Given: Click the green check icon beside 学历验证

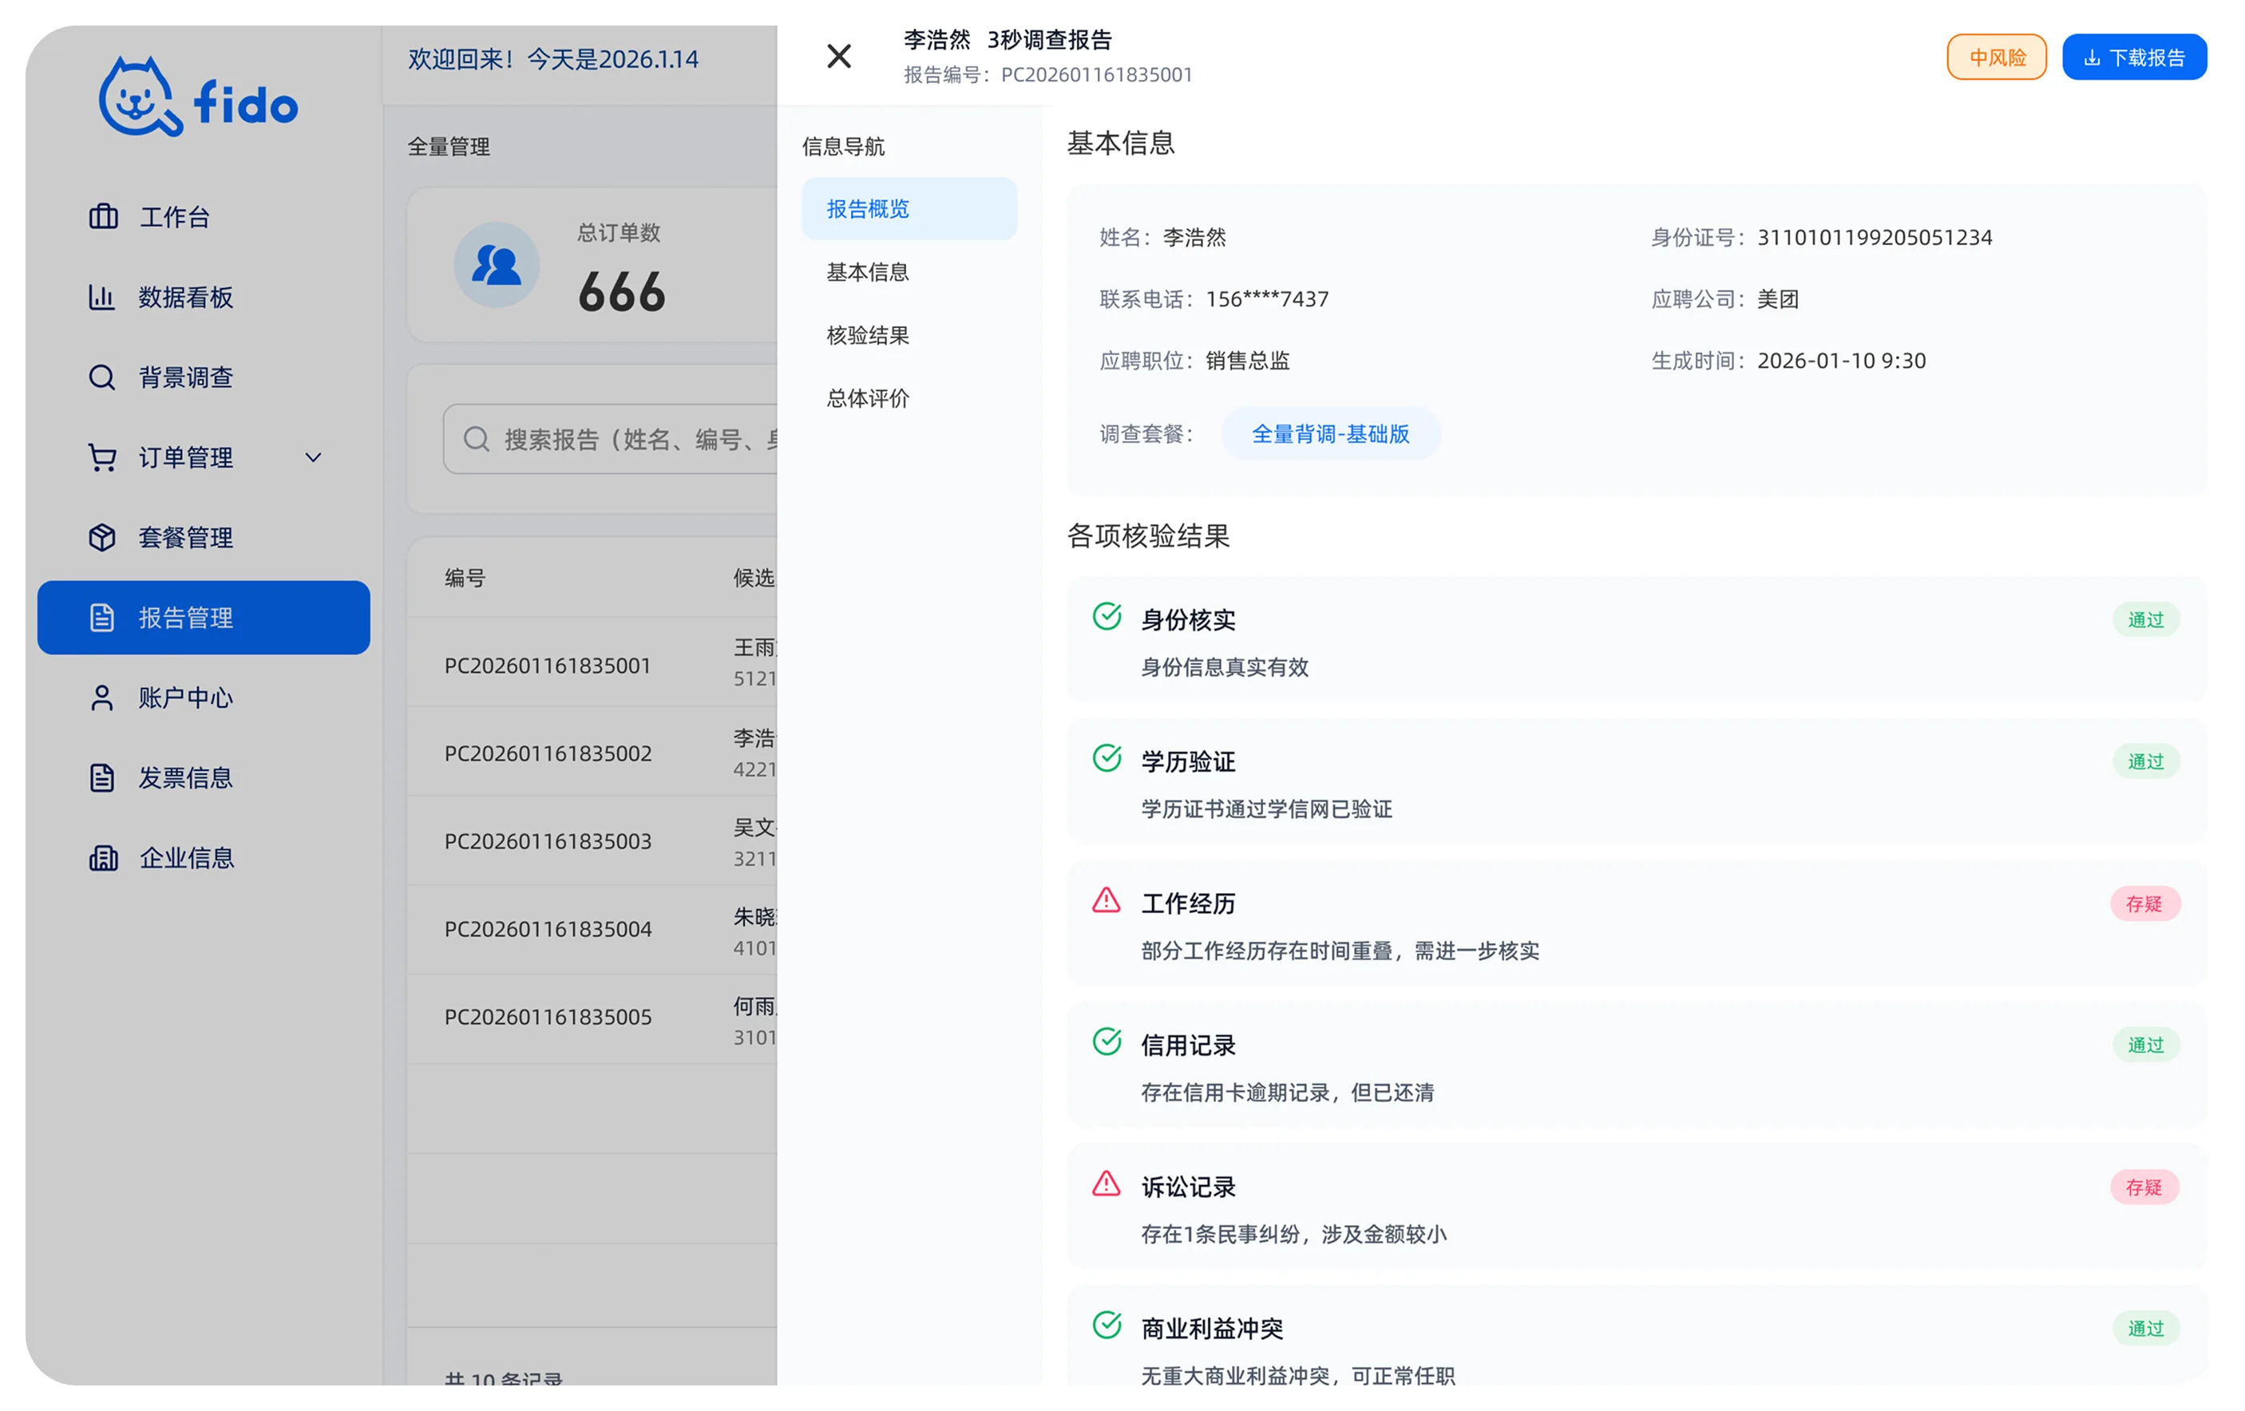Looking at the screenshot, I should pos(1107,759).
